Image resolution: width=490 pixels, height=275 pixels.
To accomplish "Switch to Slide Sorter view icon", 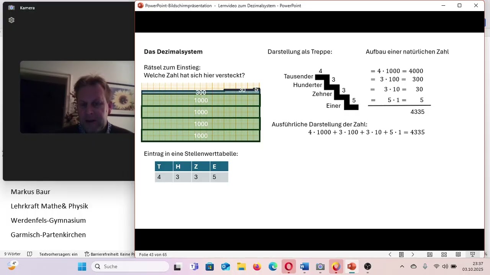I will (x=444, y=254).
